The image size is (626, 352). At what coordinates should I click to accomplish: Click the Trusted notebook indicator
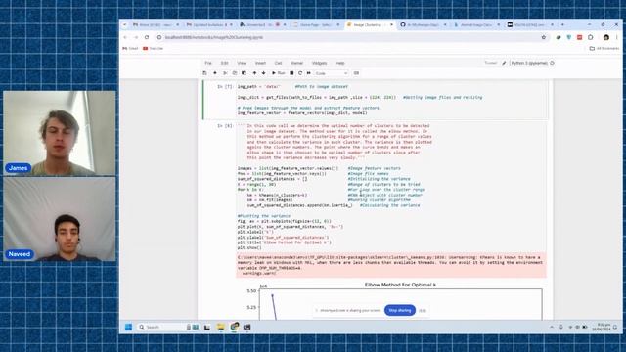491,63
